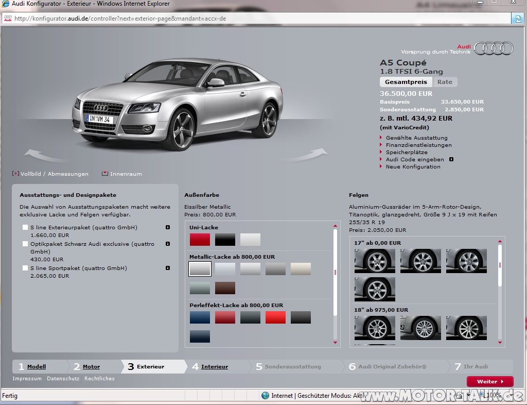Switch to Gesamtpreis price tab
This screenshot has width=527, height=405.
click(406, 82)
